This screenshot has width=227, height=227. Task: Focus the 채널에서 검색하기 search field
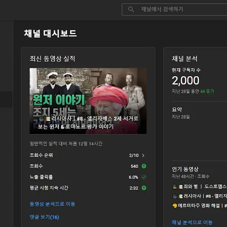(174, 9)
